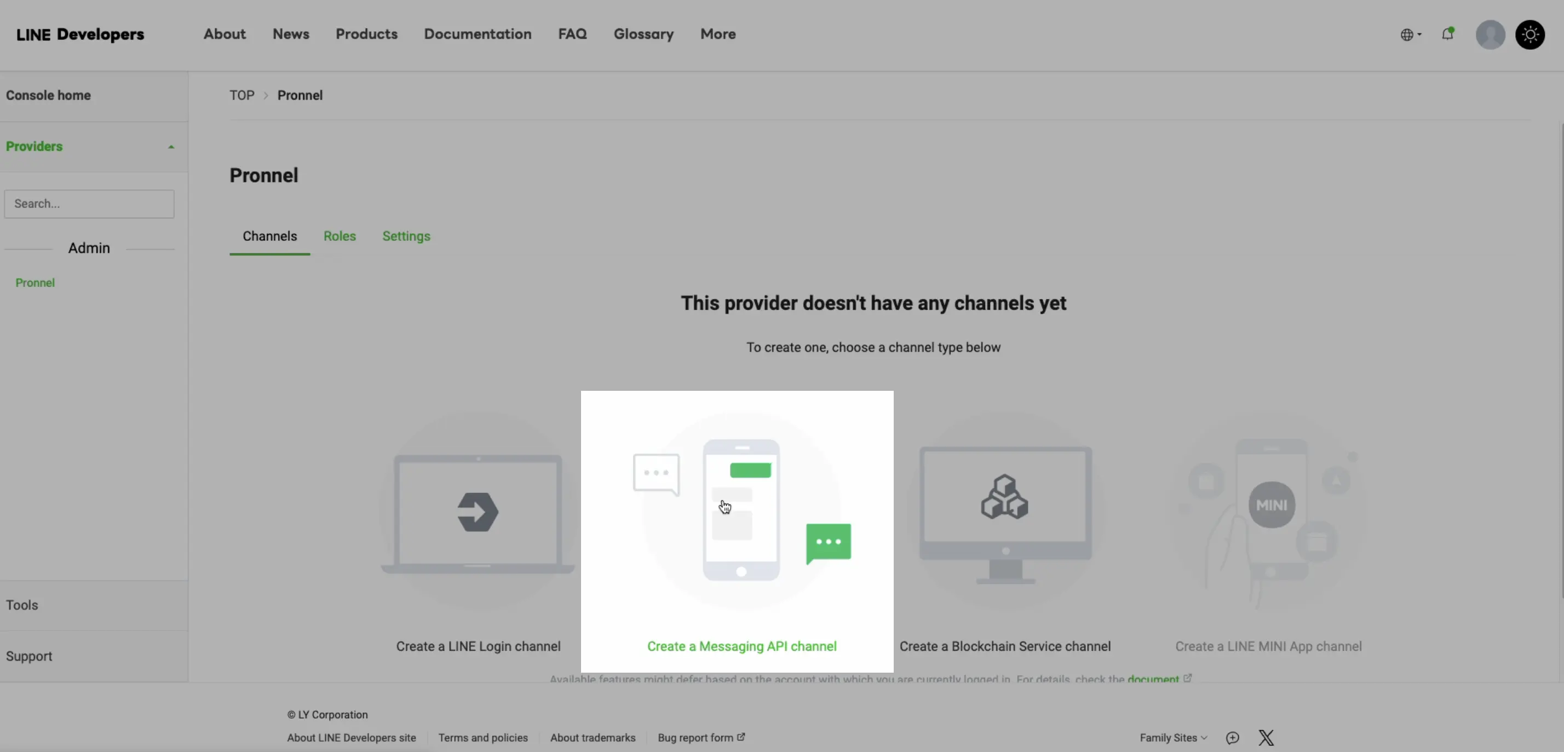This screenshot has height=752, width=1564.
Task: Switch to the Settings tab
Action: [406, 236]
